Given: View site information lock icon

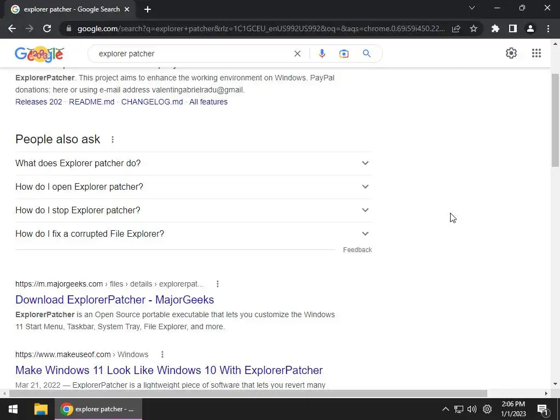Looking at the screenshot, I should [x=69, y=28].
